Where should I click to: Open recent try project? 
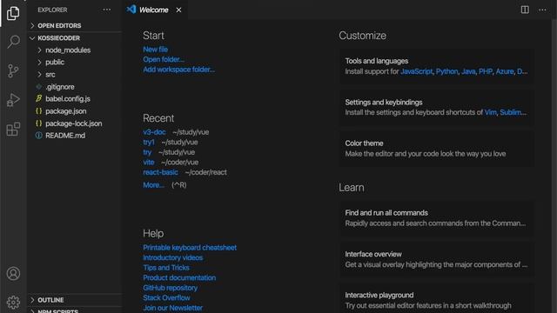[147, 152]
